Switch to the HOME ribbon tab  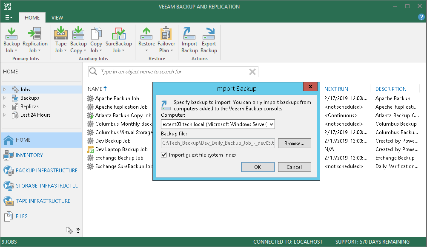click(32, 18)
